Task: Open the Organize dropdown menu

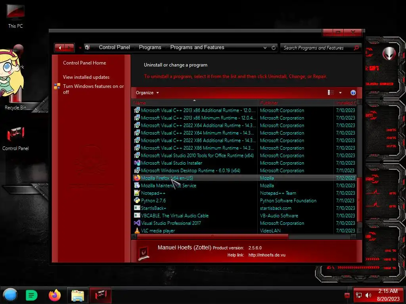Action: 147,93
